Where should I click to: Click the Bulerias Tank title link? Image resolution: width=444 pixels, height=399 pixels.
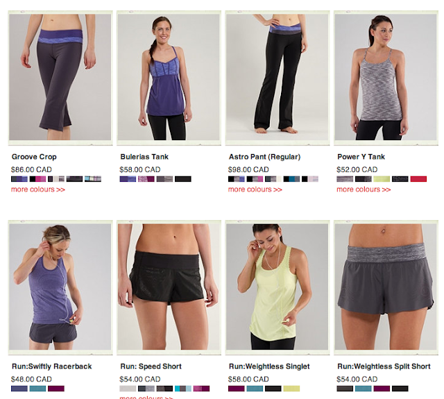pos(144,157)
